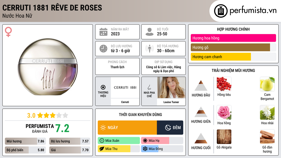
Task: Click the Trải nghiệm mùi hương heading
Action: tap(233, 70)
